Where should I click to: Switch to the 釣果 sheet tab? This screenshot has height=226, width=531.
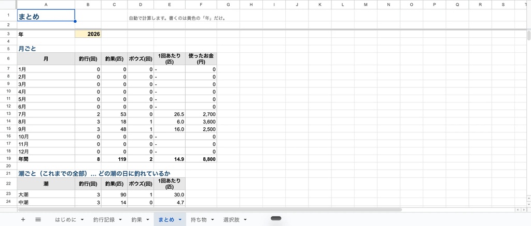click(x=137, y=220)
